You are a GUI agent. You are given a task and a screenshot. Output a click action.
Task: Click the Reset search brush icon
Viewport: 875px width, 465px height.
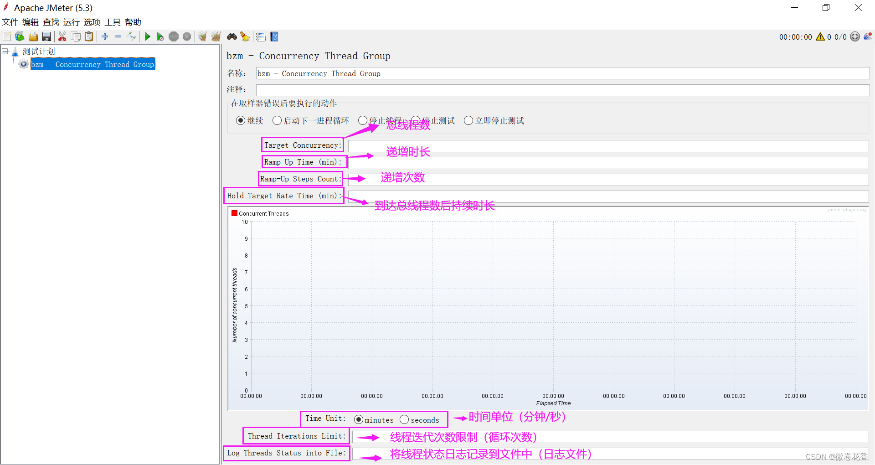pyautogui.click(x=245, y=36)
